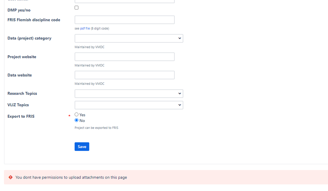Save the project form
This screenshot has height=191, width=328.
(82, 147)
